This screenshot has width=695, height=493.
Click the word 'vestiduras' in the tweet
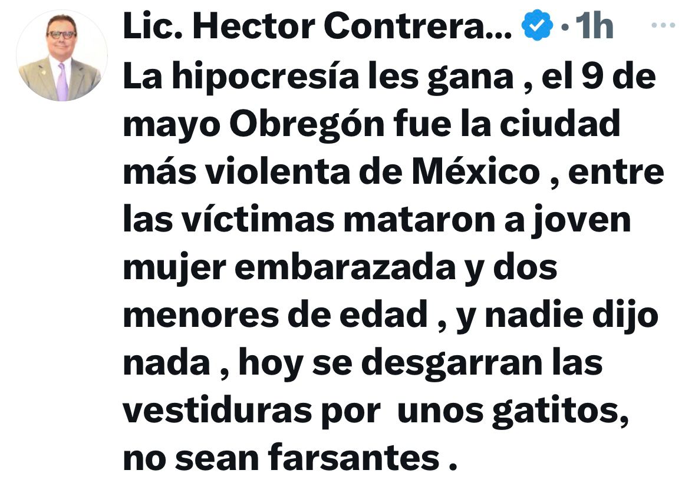pyautogui.click(x=217, y=410)
